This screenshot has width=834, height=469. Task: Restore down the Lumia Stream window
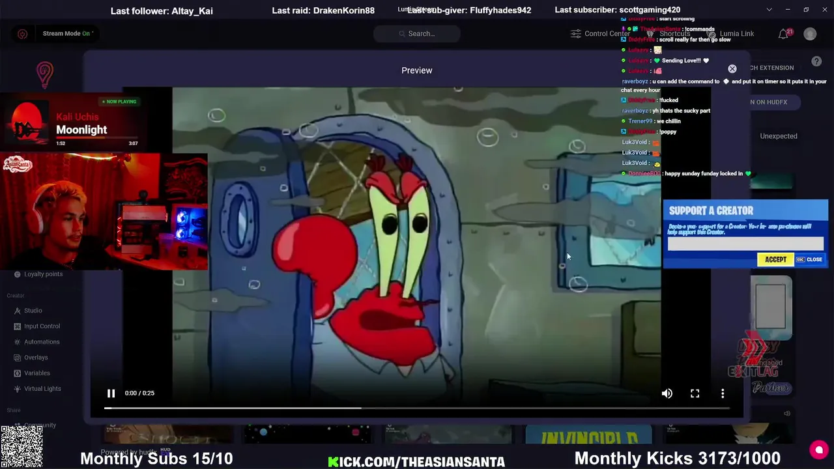[x=806, y=10]
